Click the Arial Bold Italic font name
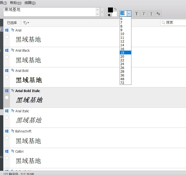The height and width of the screenshot is (175, 186). (x=28, y=91)
